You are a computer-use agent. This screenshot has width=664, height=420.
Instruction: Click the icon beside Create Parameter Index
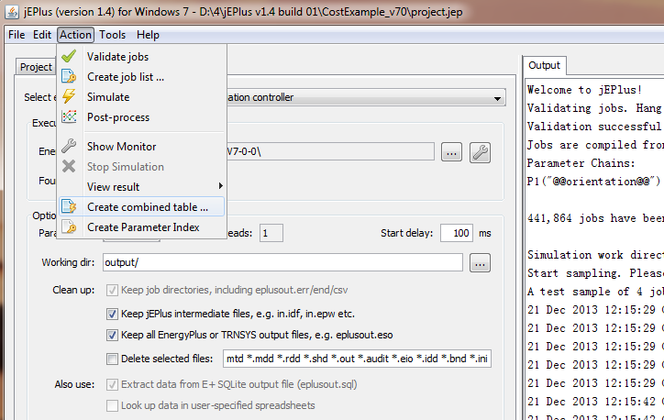pos(69,227)
